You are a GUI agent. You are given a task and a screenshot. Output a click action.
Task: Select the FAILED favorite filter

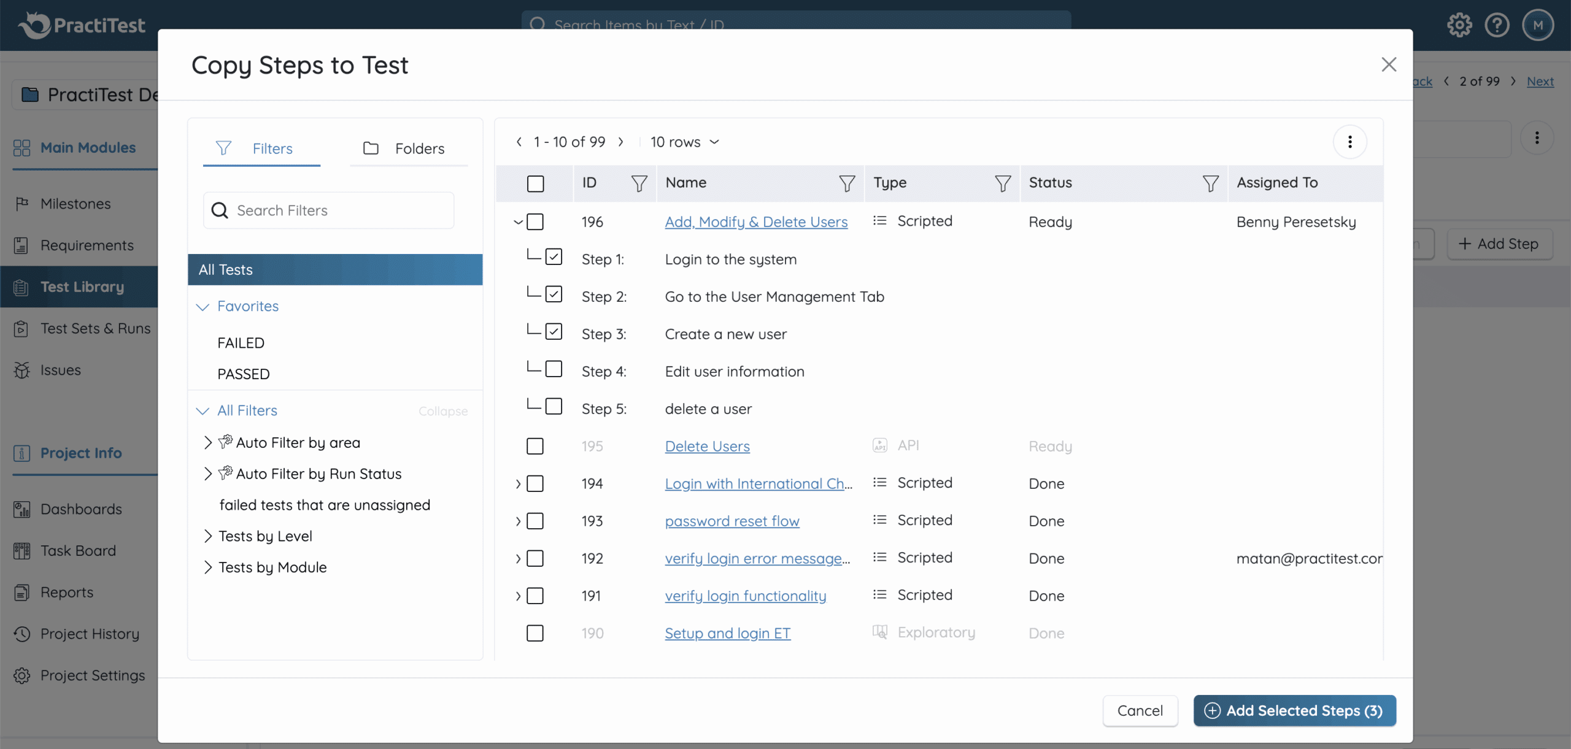pos(241,343)
